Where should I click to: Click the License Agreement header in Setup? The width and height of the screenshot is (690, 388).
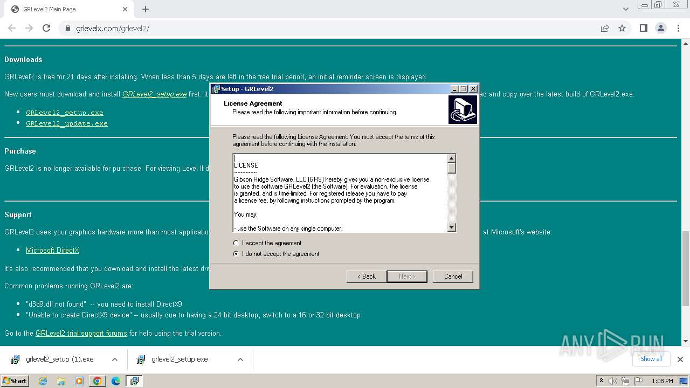point(253,103)
